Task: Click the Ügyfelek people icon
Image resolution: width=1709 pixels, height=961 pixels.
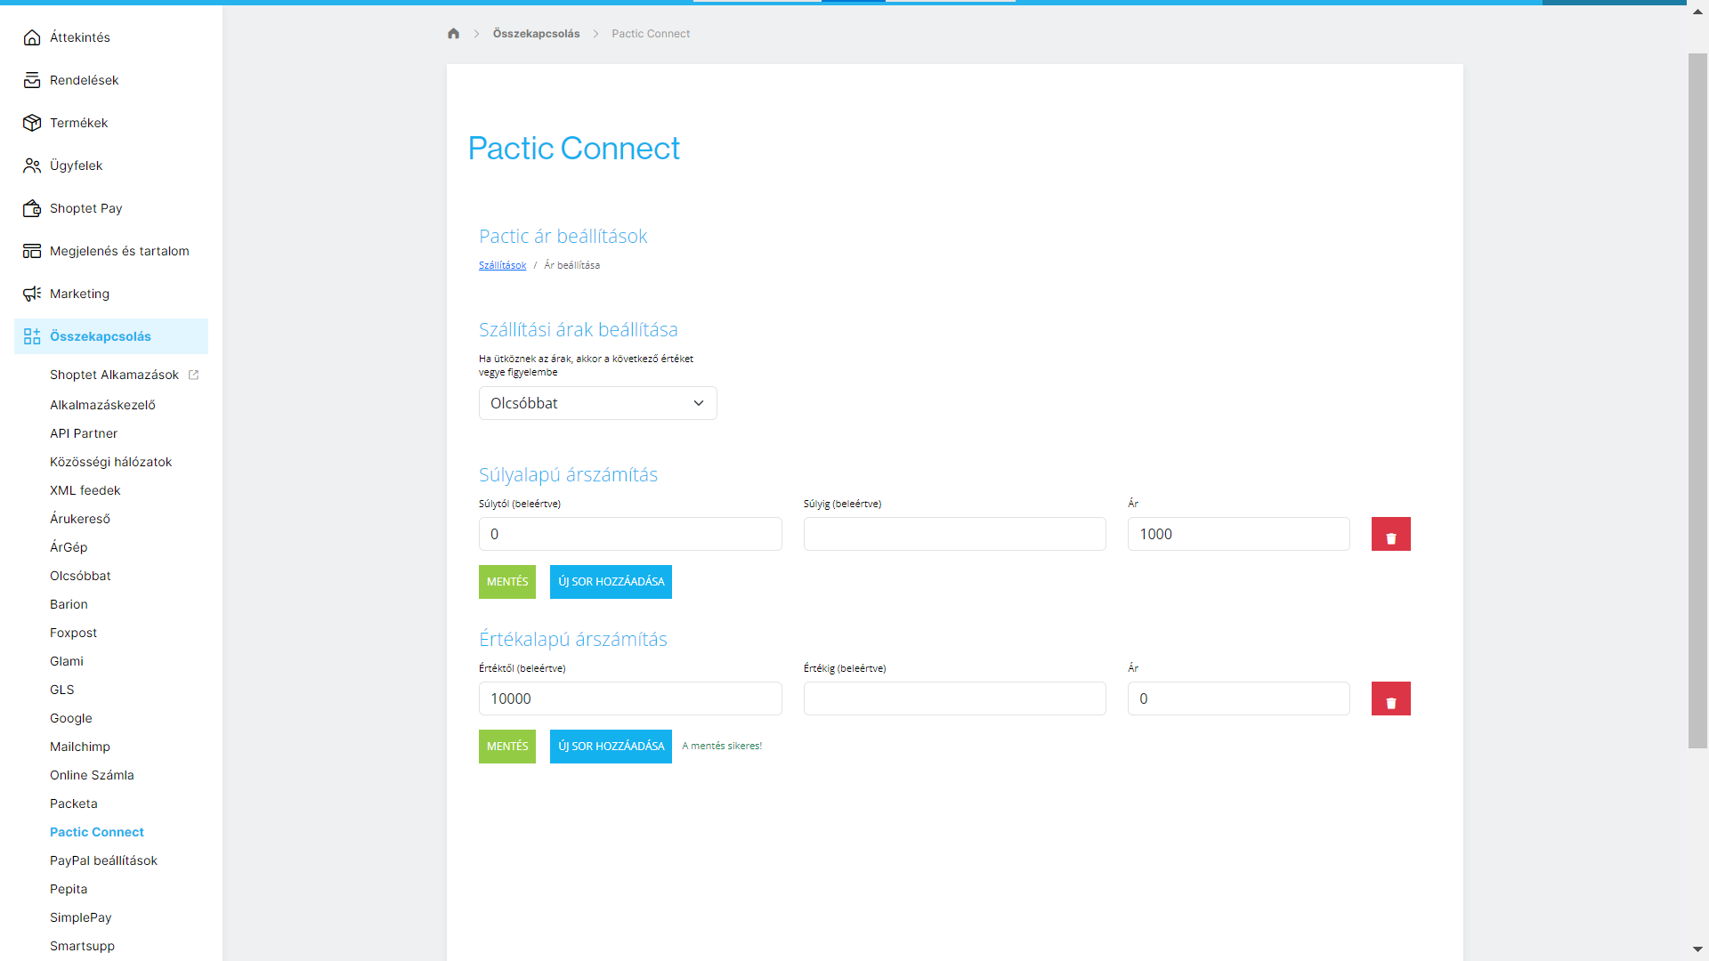Action: pyautogui.click(x=32, y=166)
